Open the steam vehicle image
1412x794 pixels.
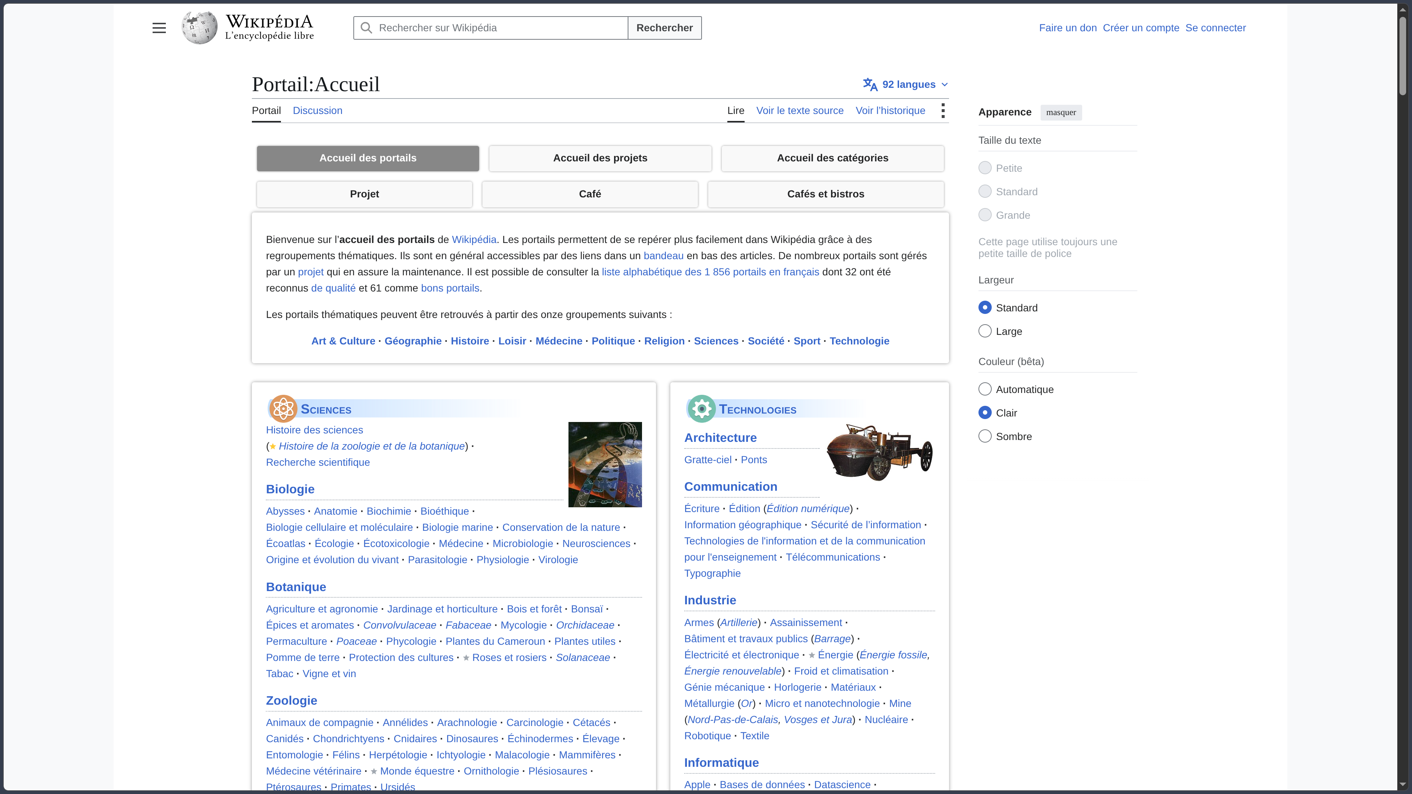click(x=880, y=452)
